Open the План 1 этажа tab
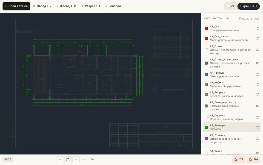This screenshot has height=165, width=263. tap(16, 6)
